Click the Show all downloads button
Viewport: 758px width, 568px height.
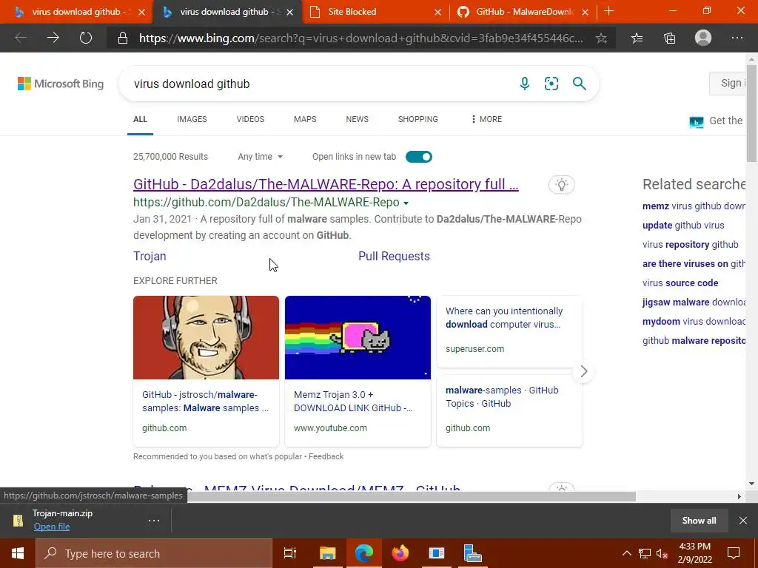point(699,520)
